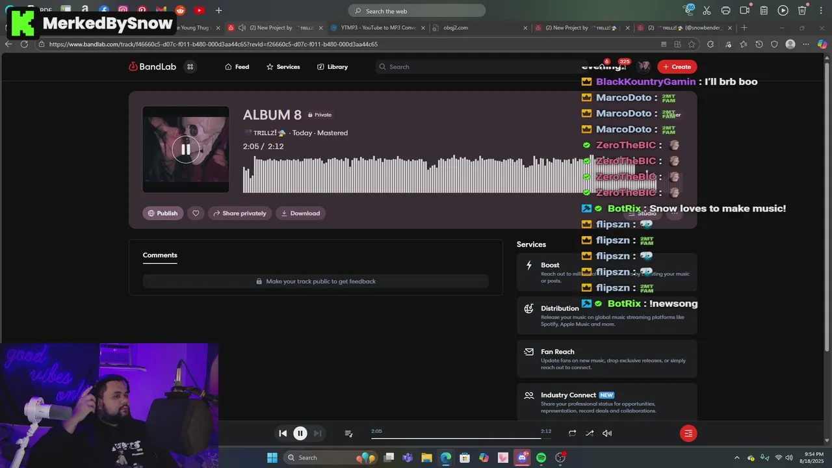Image resolution: width=832 pixels, height=468 pixels.
Task: Open Copilot icon in browser toolbar
Action: pyautogui.click(x=822, y=44)
